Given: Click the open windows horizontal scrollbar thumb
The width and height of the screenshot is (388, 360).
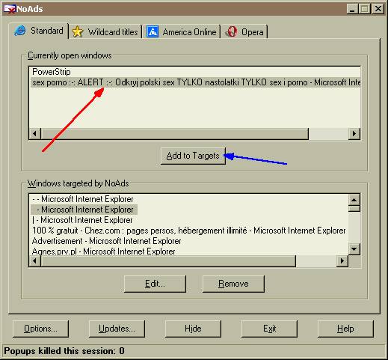Looking at the screenshot, I should coord(175,134).
